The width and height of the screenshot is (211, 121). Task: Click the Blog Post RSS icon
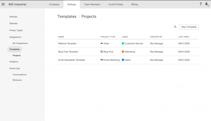click(102, 52)
